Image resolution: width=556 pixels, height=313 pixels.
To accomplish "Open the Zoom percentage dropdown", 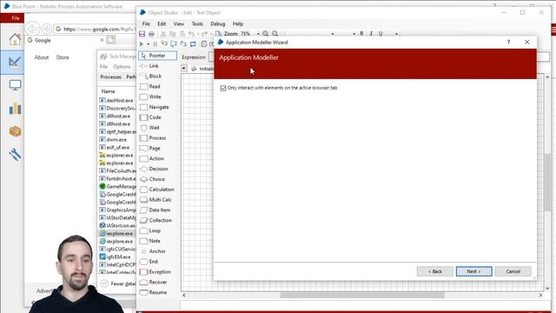I will pyautogui.click(x=258, y=34).
